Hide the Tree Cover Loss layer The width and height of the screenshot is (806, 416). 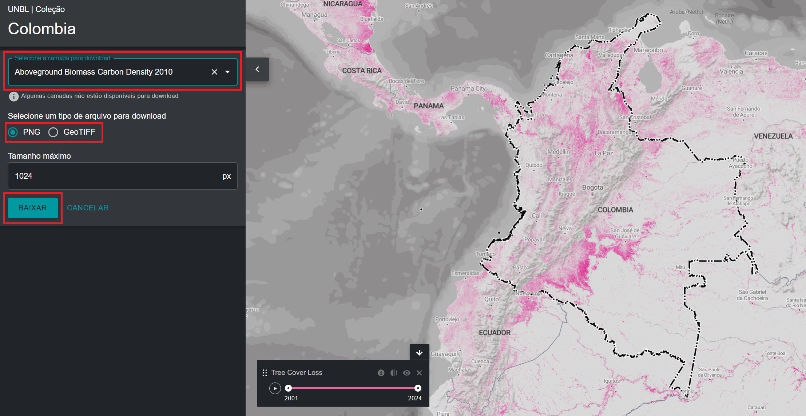[406, 373]
